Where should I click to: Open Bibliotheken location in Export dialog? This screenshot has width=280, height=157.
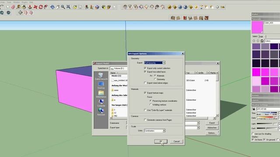[x=101, y=94]
